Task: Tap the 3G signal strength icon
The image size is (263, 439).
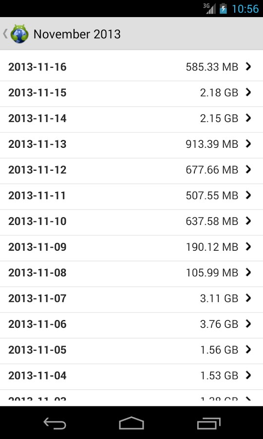Action: pyautogui.click(x=209, y=9)
